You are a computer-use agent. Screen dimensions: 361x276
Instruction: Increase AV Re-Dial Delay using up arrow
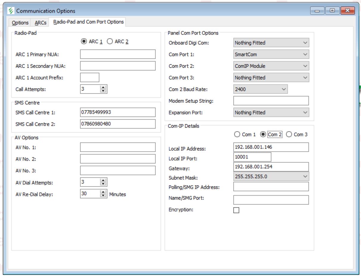103,192
